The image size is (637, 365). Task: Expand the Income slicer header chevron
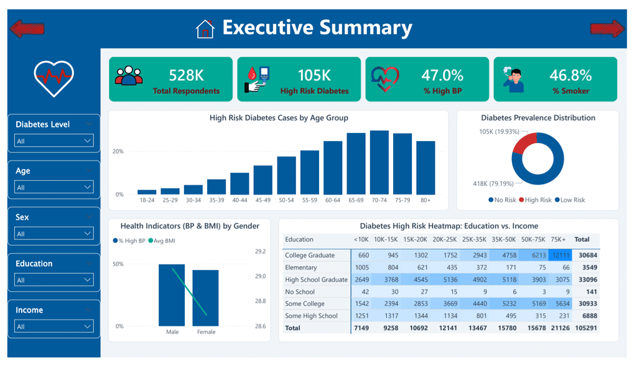coord(90,310)
